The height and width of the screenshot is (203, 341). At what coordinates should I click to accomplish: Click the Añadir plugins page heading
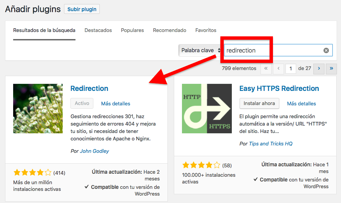pos(33,9)
